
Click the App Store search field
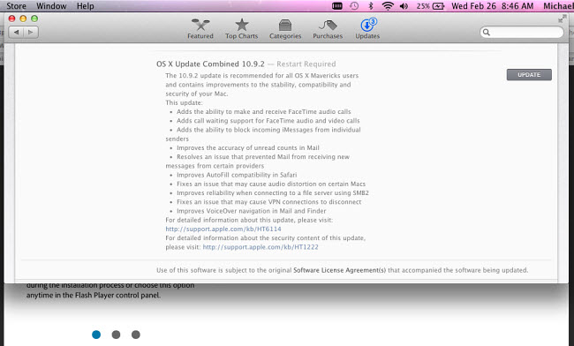(522, 32)
